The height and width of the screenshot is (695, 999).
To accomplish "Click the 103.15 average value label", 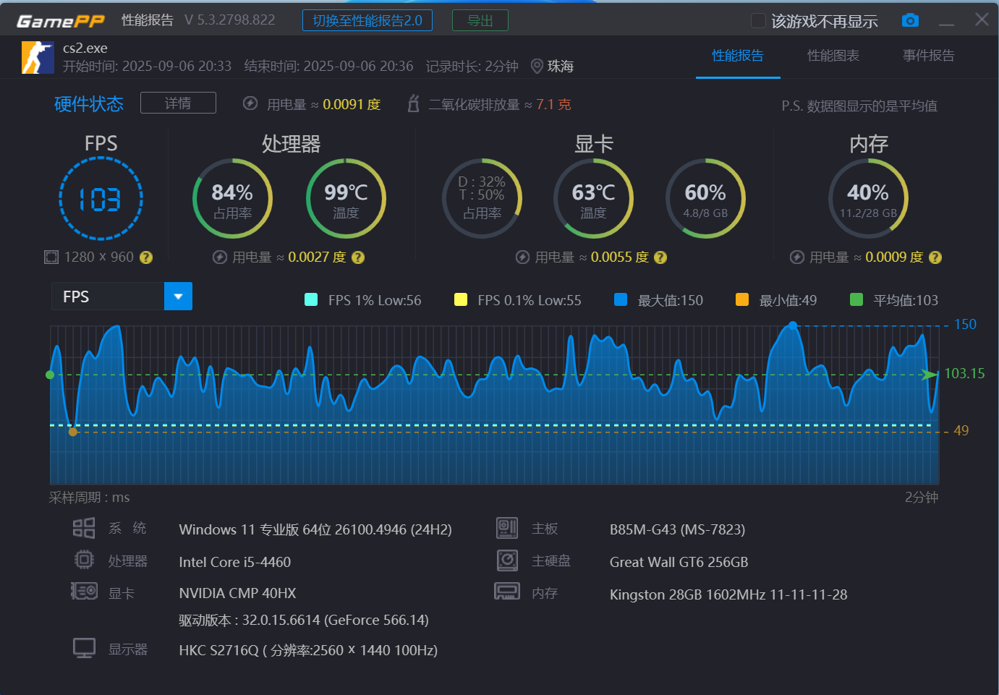I will pos(964,373).
